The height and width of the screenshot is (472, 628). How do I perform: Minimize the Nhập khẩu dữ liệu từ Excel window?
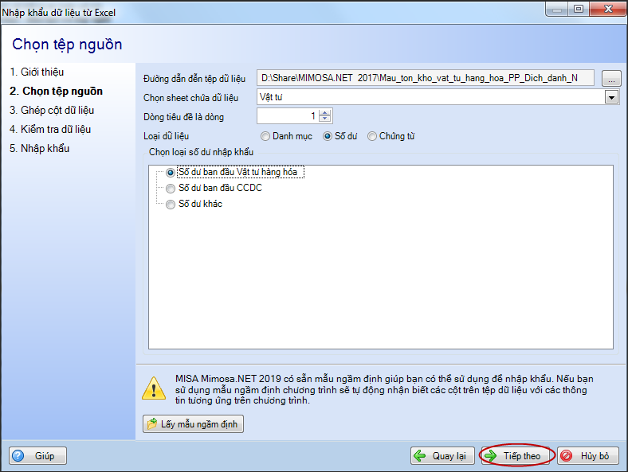tap(557, 10)
